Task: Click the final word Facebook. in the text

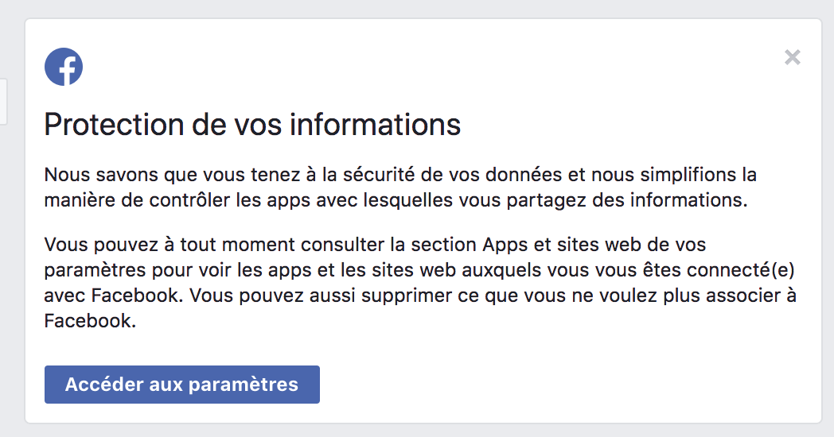Action: [x=90, y=321]
